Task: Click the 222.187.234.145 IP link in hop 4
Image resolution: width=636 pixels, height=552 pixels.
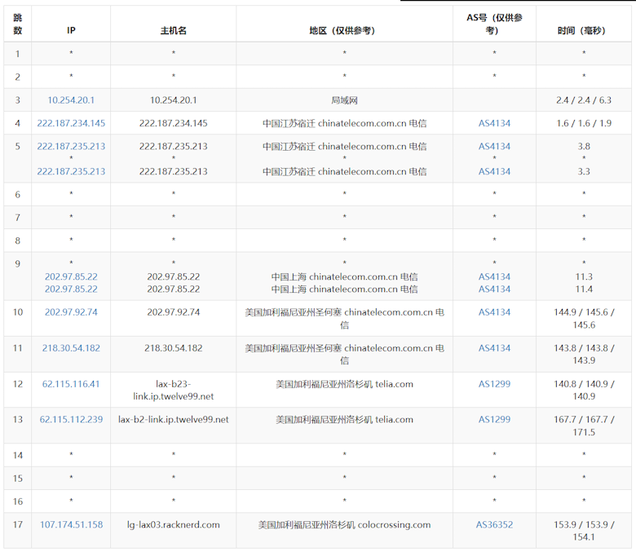Action: coord(71,123)
